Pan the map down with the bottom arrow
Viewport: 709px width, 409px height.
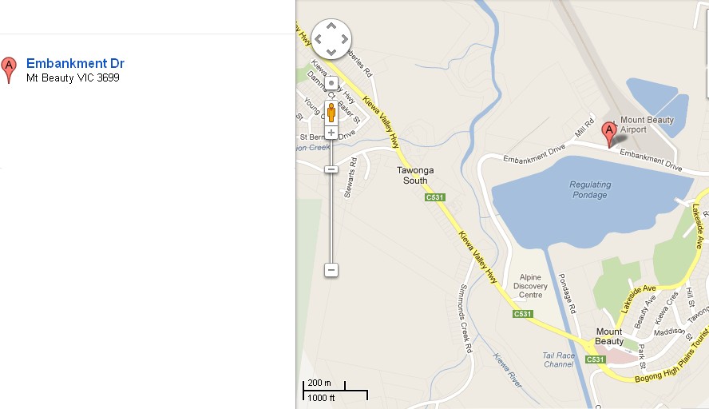tap(331, 53)
